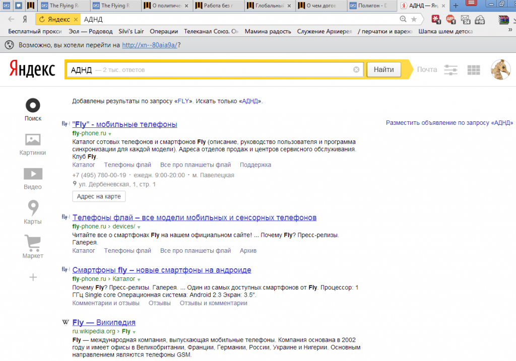Select first pinned DF2 tab

[x=6, y=6]
